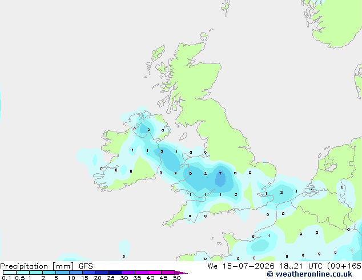Click the legend label 25

click(x=111, y=278)
